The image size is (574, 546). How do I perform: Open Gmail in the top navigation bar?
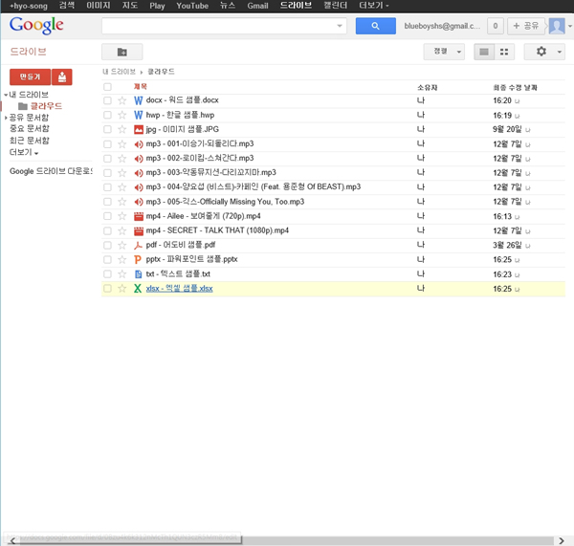click(257, 6)
